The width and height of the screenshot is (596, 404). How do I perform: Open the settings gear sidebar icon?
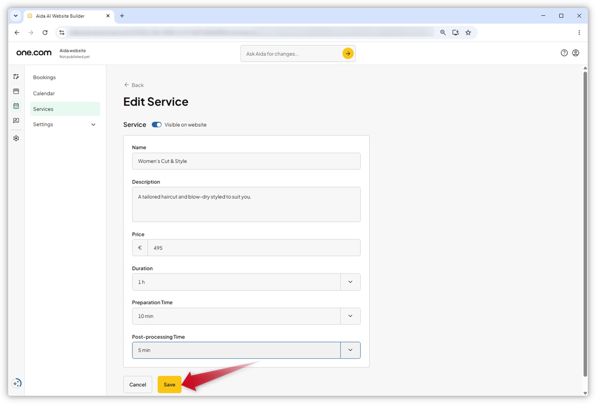pyautogui.click(x=16, y=138)
